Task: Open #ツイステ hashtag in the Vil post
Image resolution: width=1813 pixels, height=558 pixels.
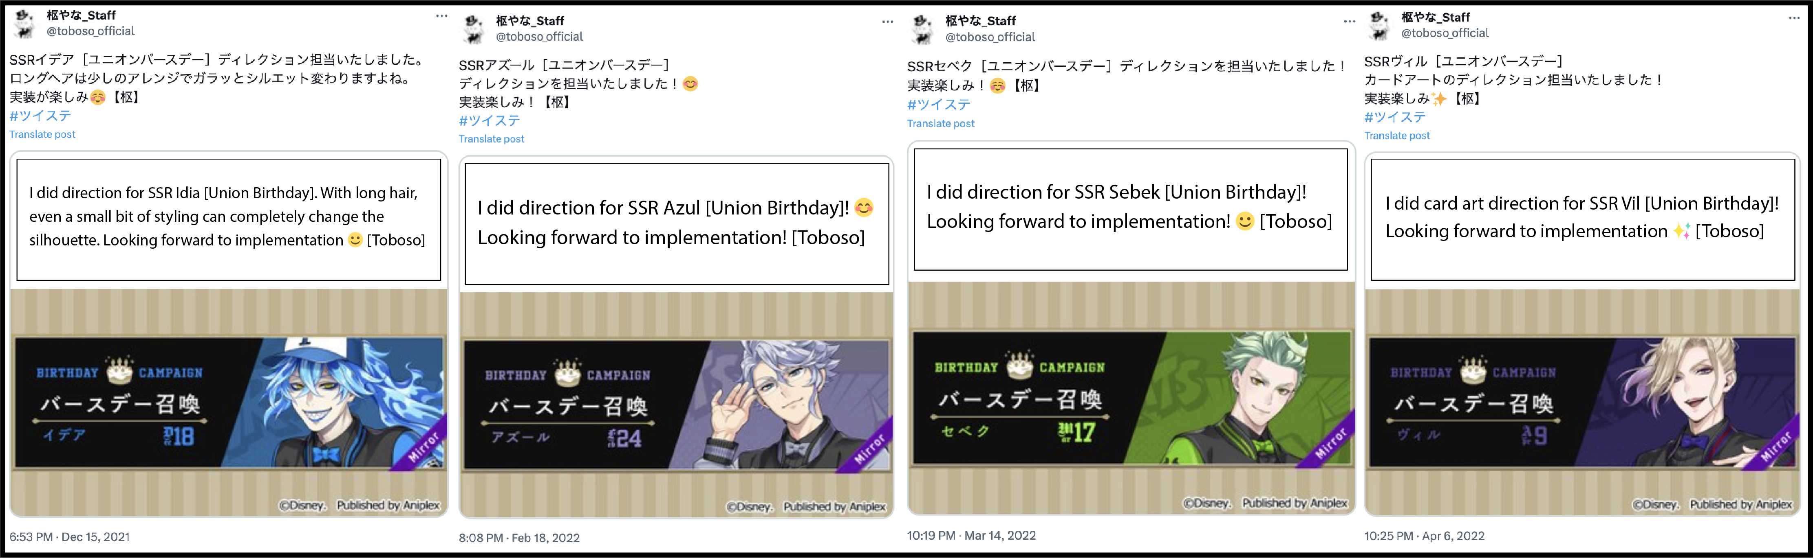Action: point(1395,117)
